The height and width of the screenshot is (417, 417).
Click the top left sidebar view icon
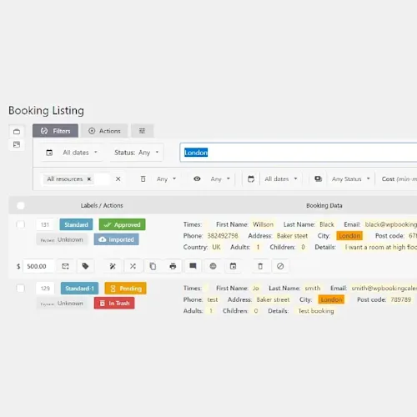17,132
